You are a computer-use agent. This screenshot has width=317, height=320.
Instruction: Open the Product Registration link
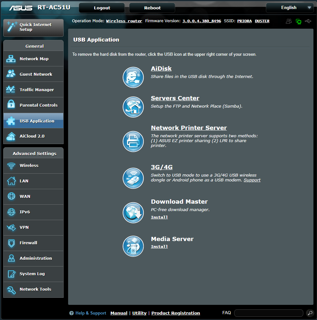176,313
